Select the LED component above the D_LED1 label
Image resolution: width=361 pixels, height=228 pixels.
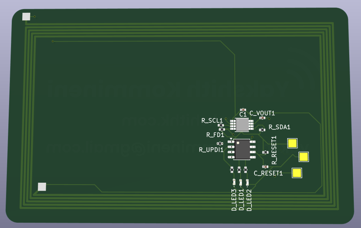(240, 182)
